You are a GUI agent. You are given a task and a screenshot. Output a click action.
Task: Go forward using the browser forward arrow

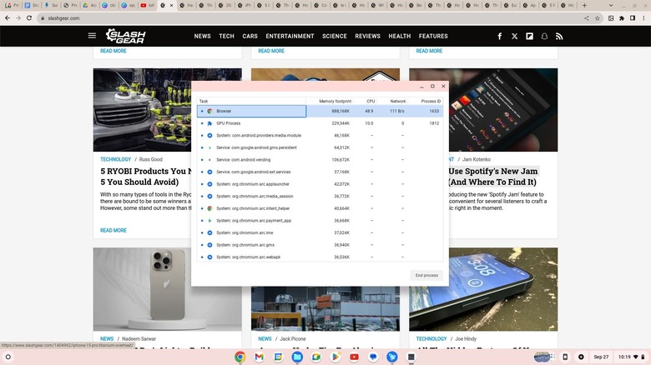18,17
